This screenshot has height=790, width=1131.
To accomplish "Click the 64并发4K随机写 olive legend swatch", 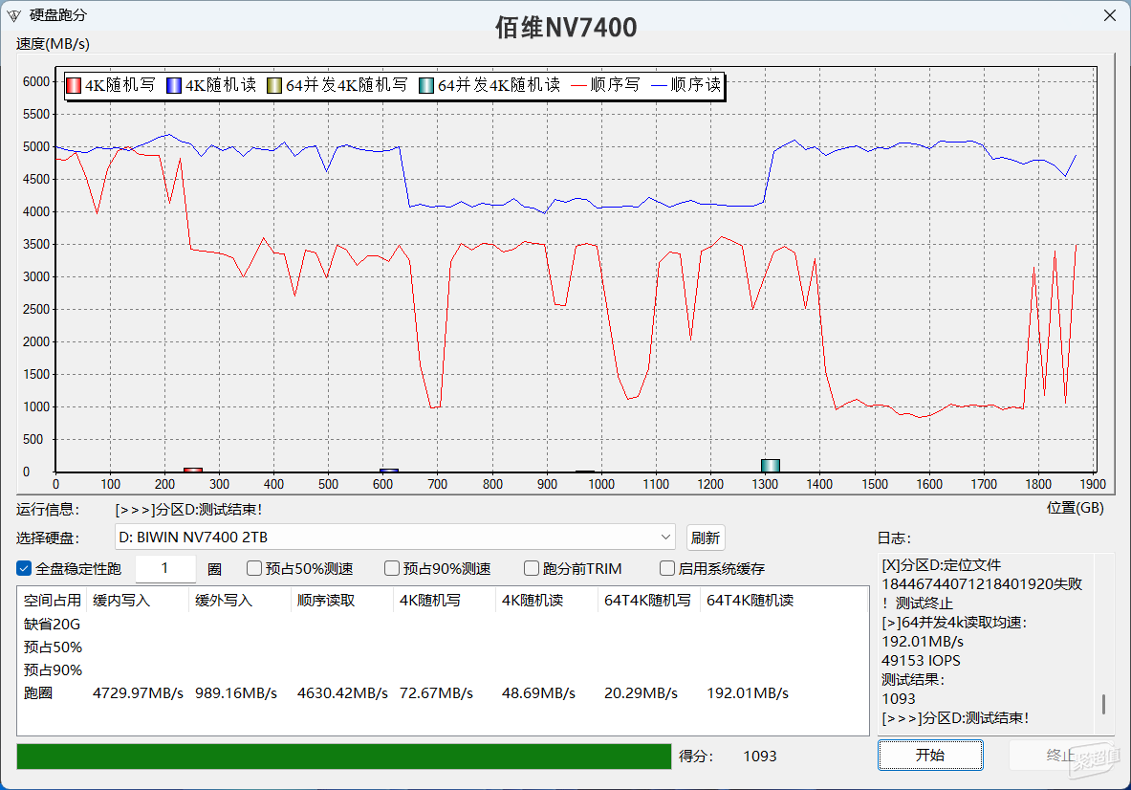I will [274, 85].
